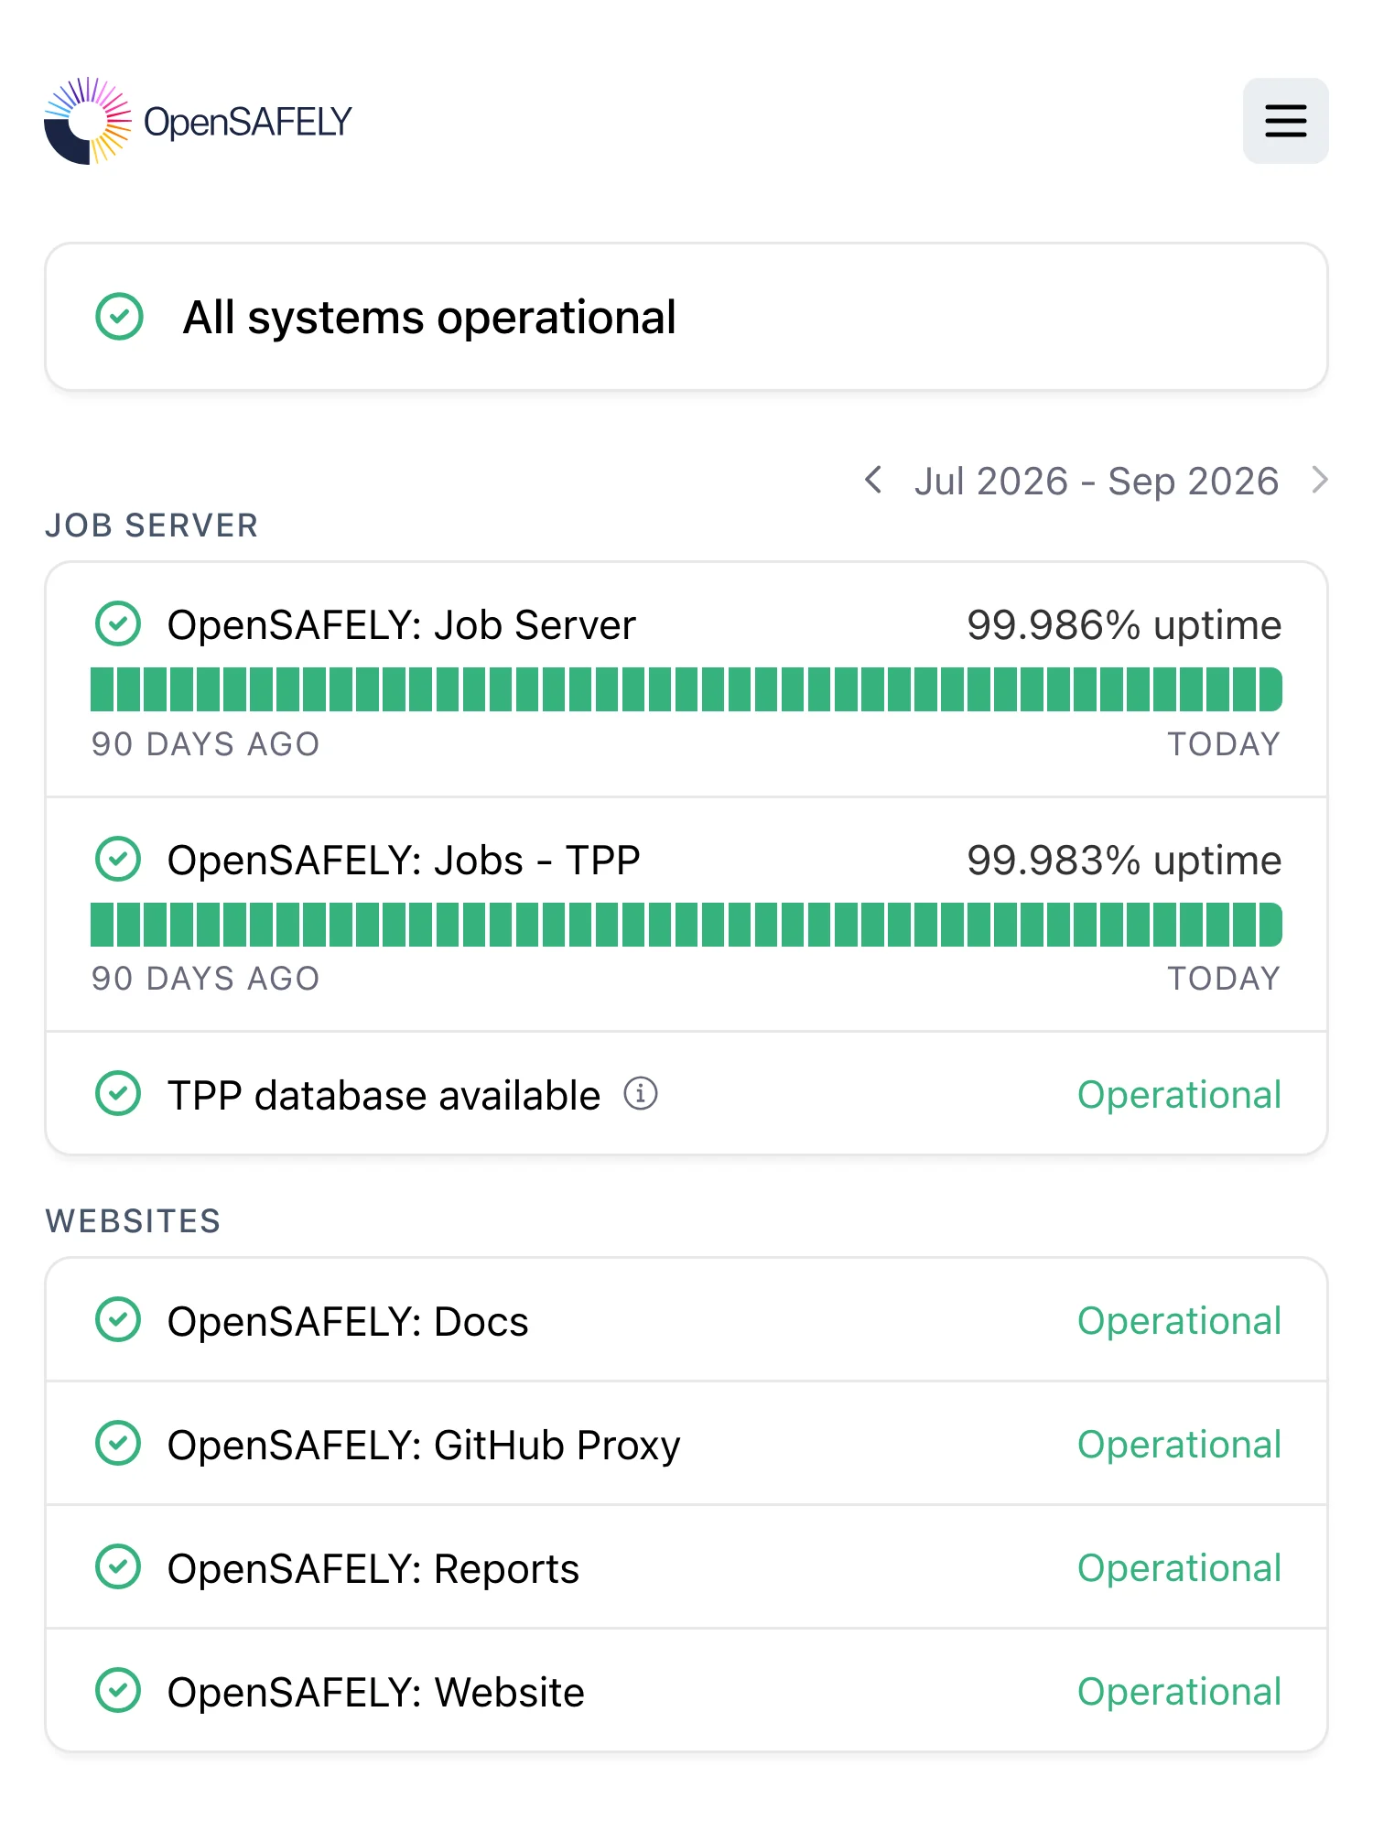This screenshot has width=1373, height=1831.
Task: Click the 99.986% uptime value
Action: click(1124, 625)
